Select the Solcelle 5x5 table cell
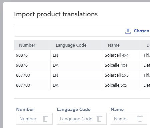Screen dimensions: 150x128 [122, 85]
